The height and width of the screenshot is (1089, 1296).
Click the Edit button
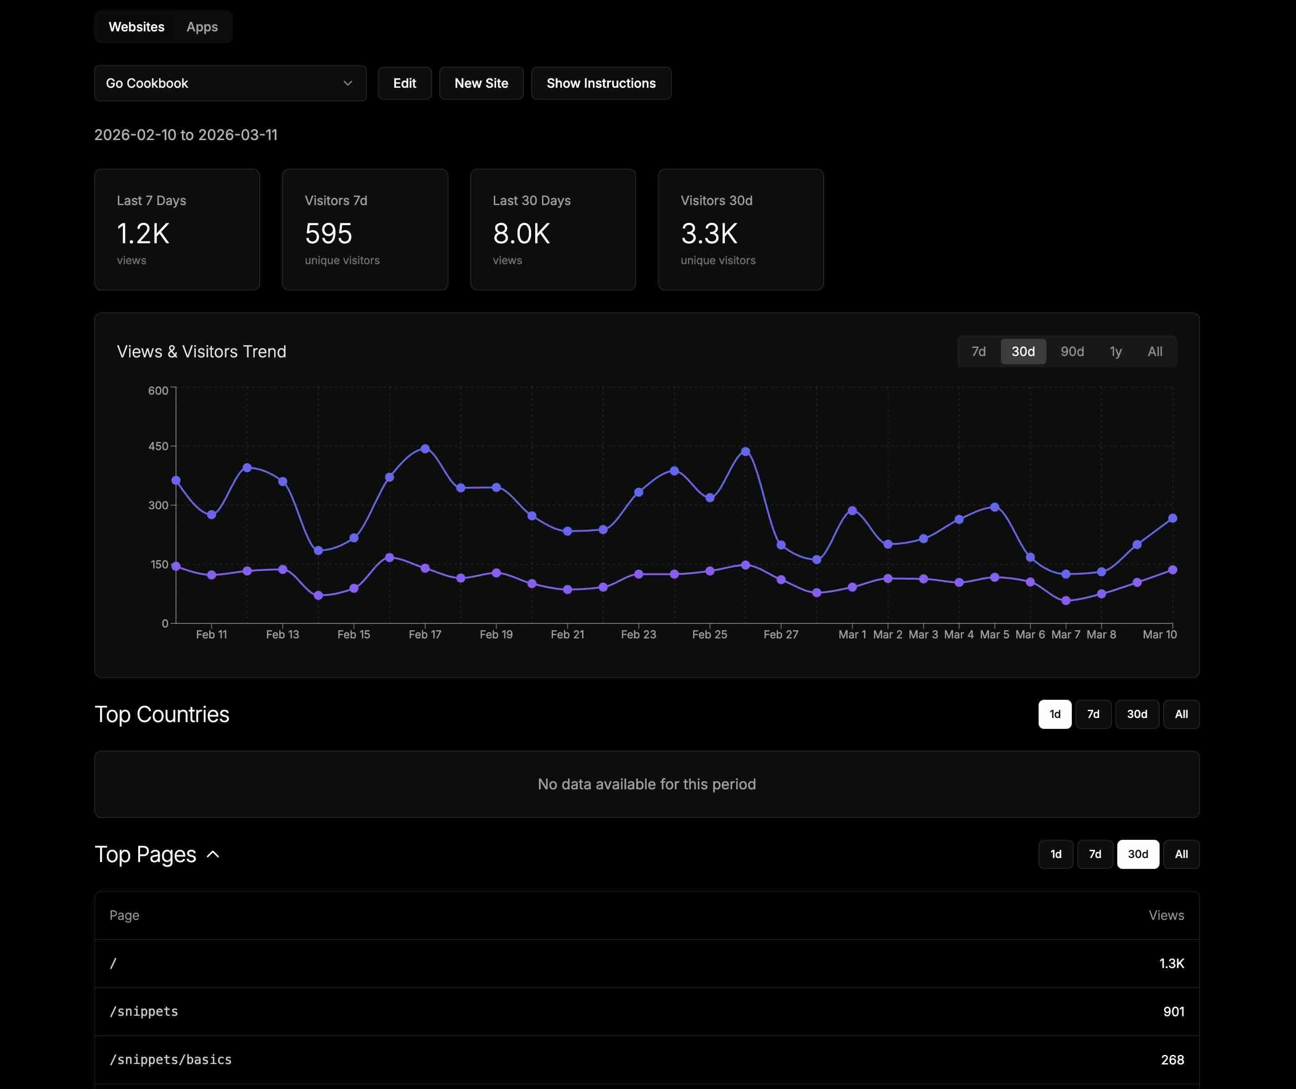click(404, 83)
